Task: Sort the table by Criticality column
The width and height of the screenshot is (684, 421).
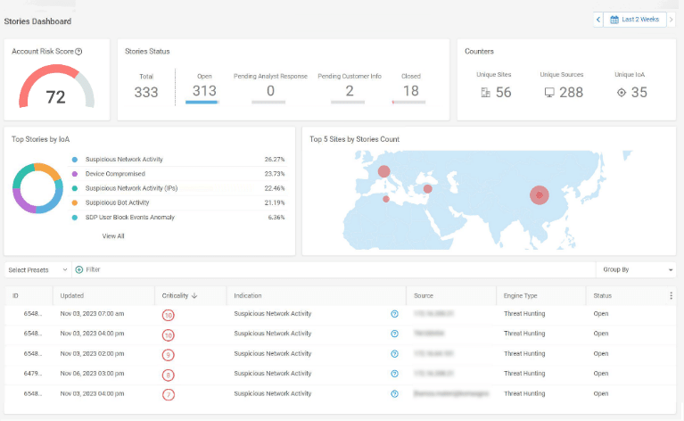Action: (179, 295)
